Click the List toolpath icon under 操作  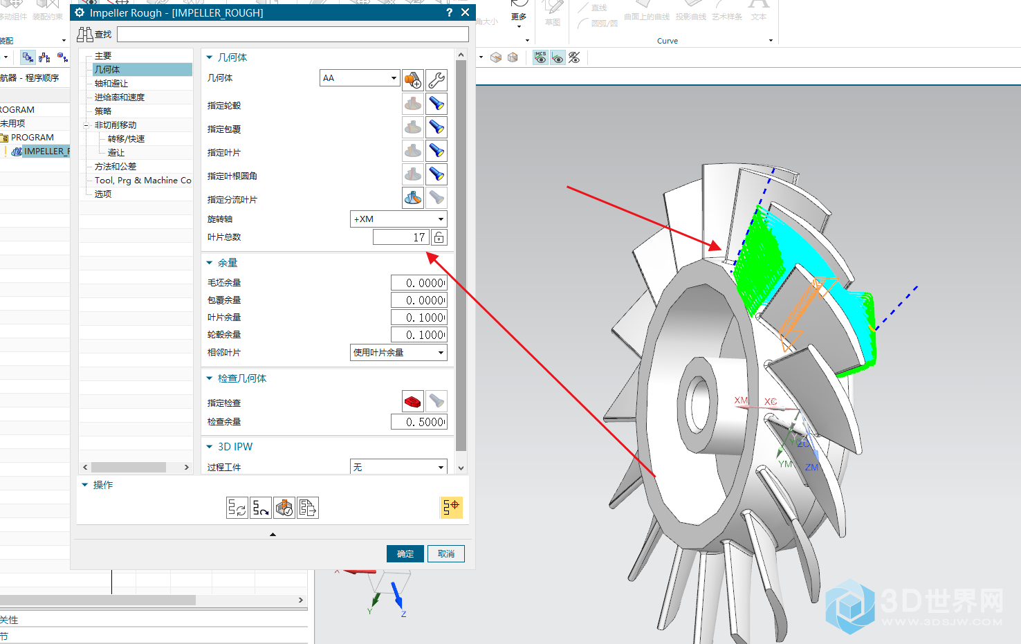308,508
